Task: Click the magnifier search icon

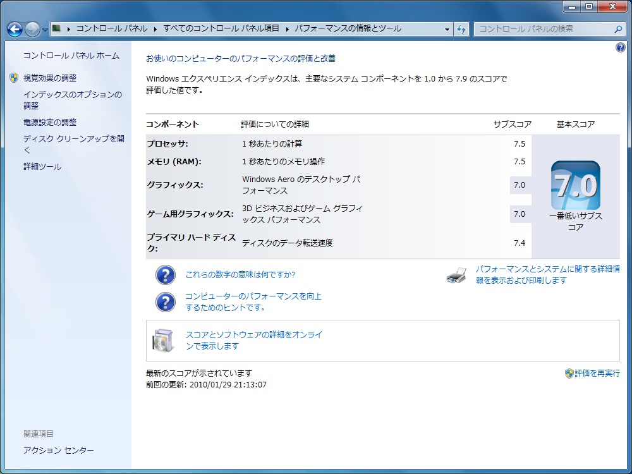Action: (618, 29)
